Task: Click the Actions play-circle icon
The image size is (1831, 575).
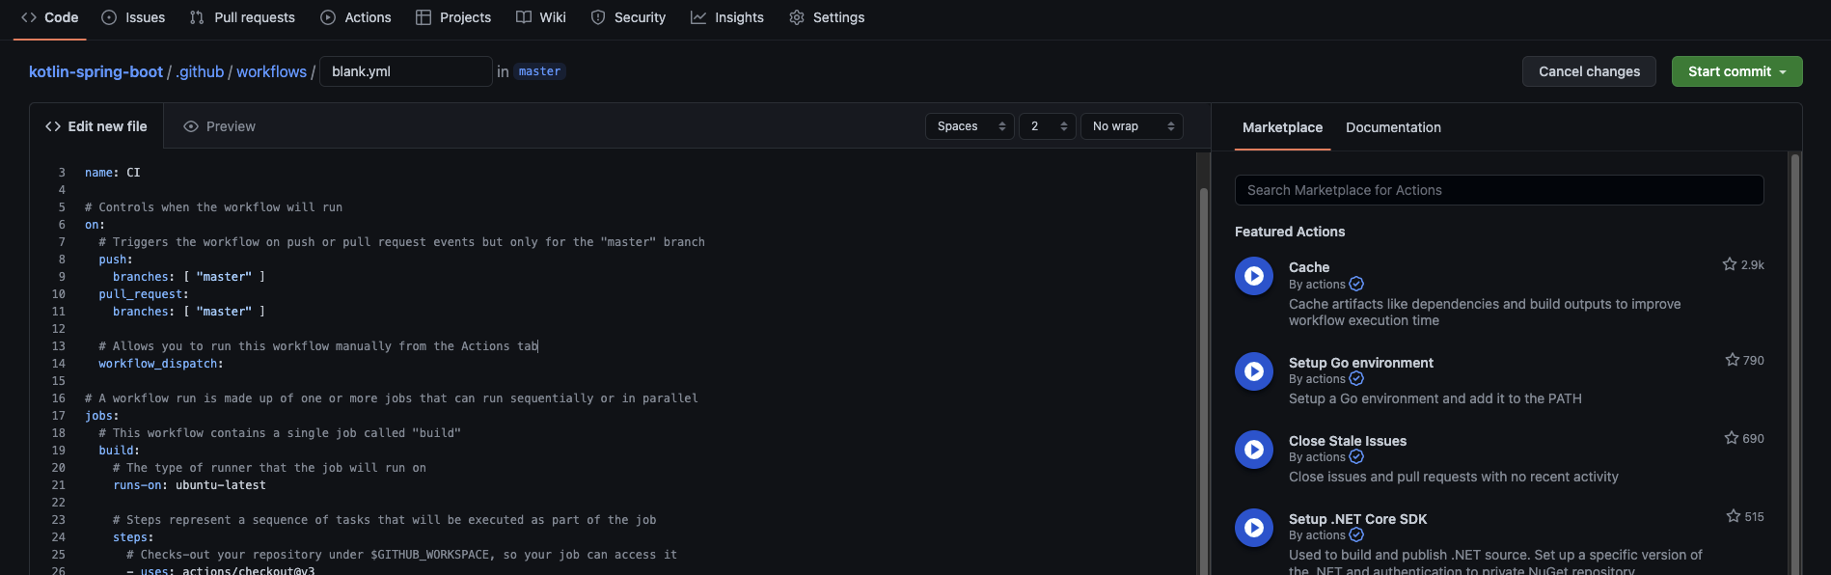Action: tap(328, 17)
